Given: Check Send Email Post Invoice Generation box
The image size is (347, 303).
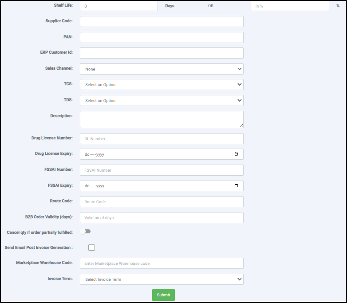Looking at the screenshot, I should (x=91, y=248).
